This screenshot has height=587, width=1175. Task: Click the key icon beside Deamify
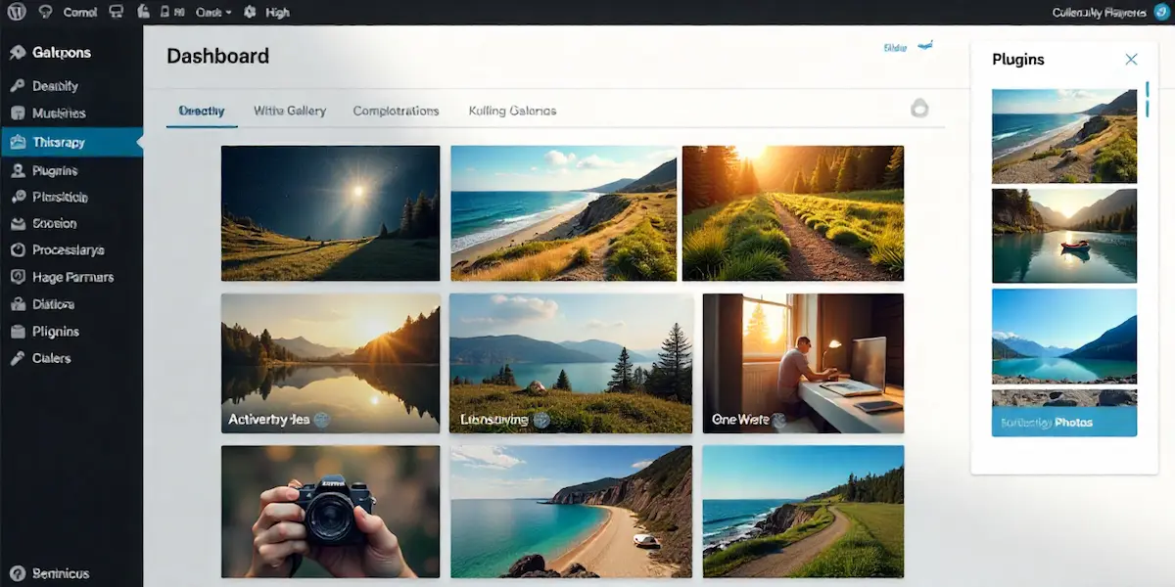tap(17, 86)
